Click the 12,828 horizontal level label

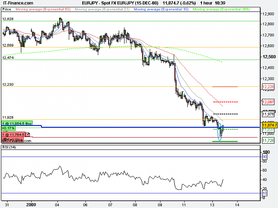point(8,19)
